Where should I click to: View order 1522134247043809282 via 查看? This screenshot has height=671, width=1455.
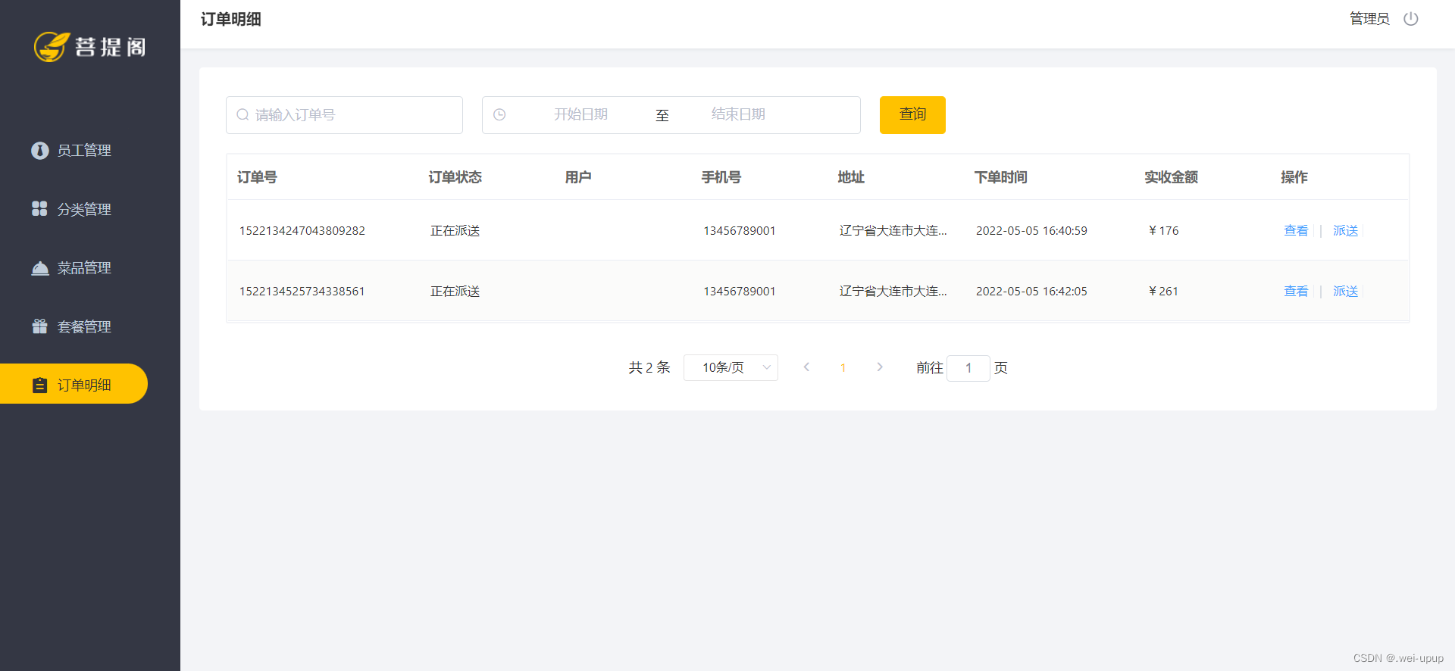(x=1296, y=230)
